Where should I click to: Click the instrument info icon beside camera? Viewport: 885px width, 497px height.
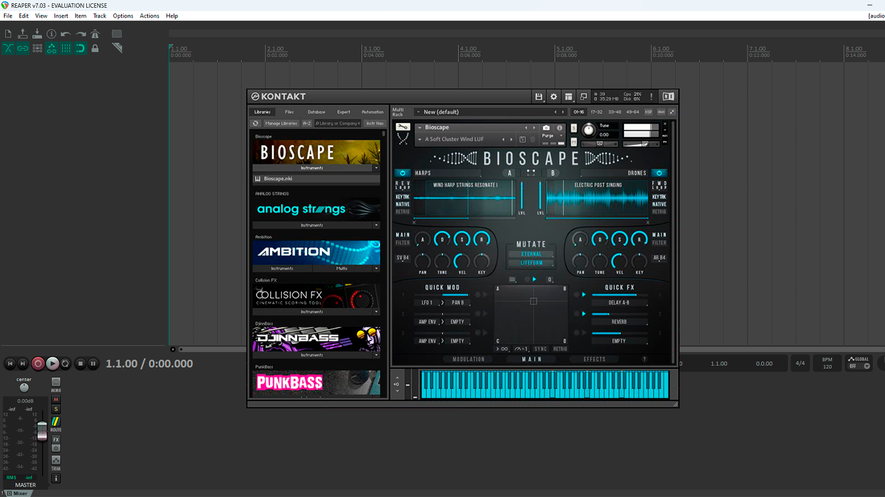click(x=560, y=127)
